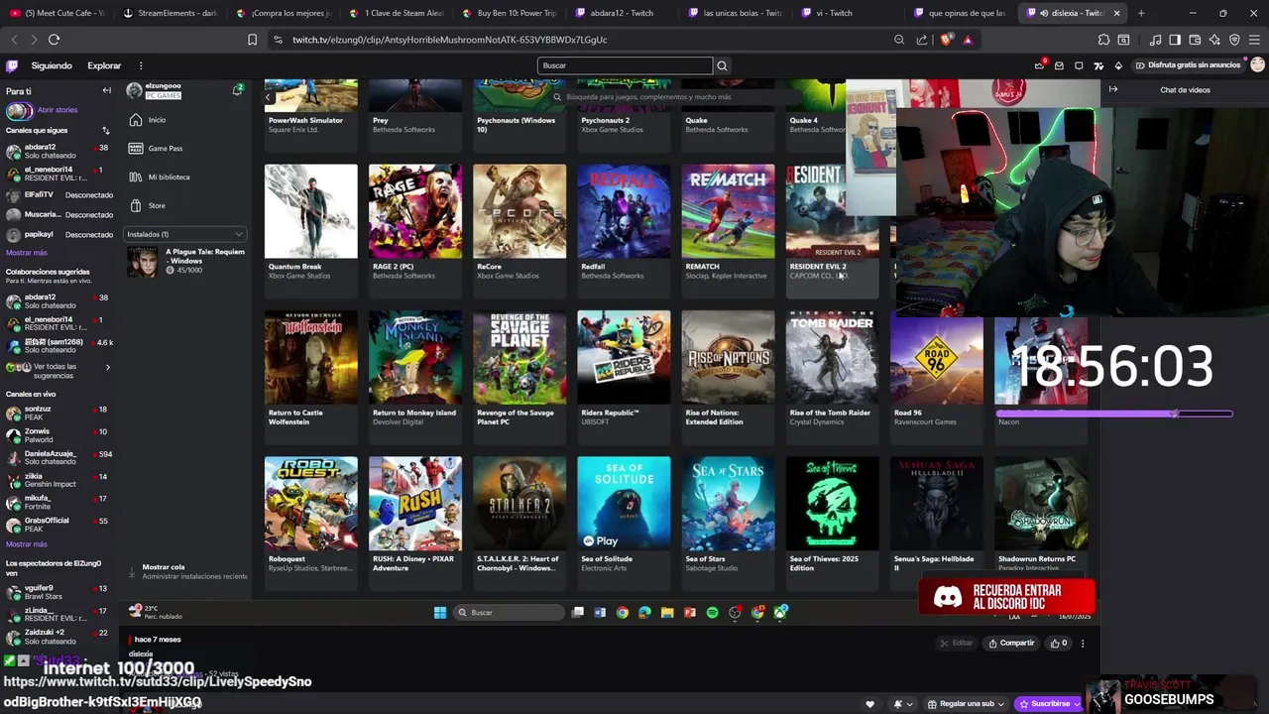Expand the notification bell dropdown
This screenshot has width=1269, height=714.
pos(903,704)
